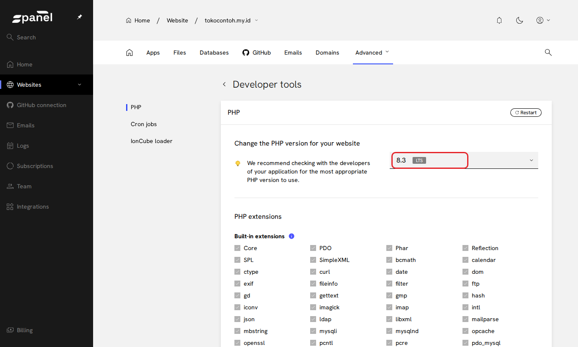Open Team in the sidebar
Viewport: 578px width, 347px height.
click(47, 186)
